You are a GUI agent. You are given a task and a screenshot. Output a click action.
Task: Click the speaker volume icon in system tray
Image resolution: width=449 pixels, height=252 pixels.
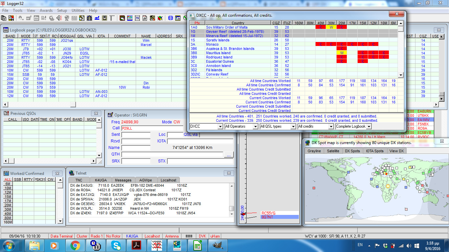pos(409,245)
